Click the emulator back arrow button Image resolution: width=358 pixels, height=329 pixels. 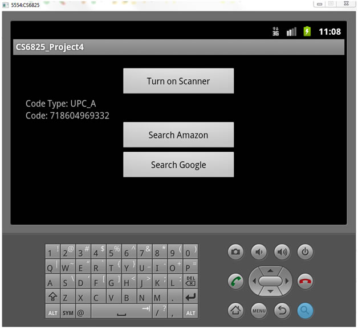coord(282,310)
